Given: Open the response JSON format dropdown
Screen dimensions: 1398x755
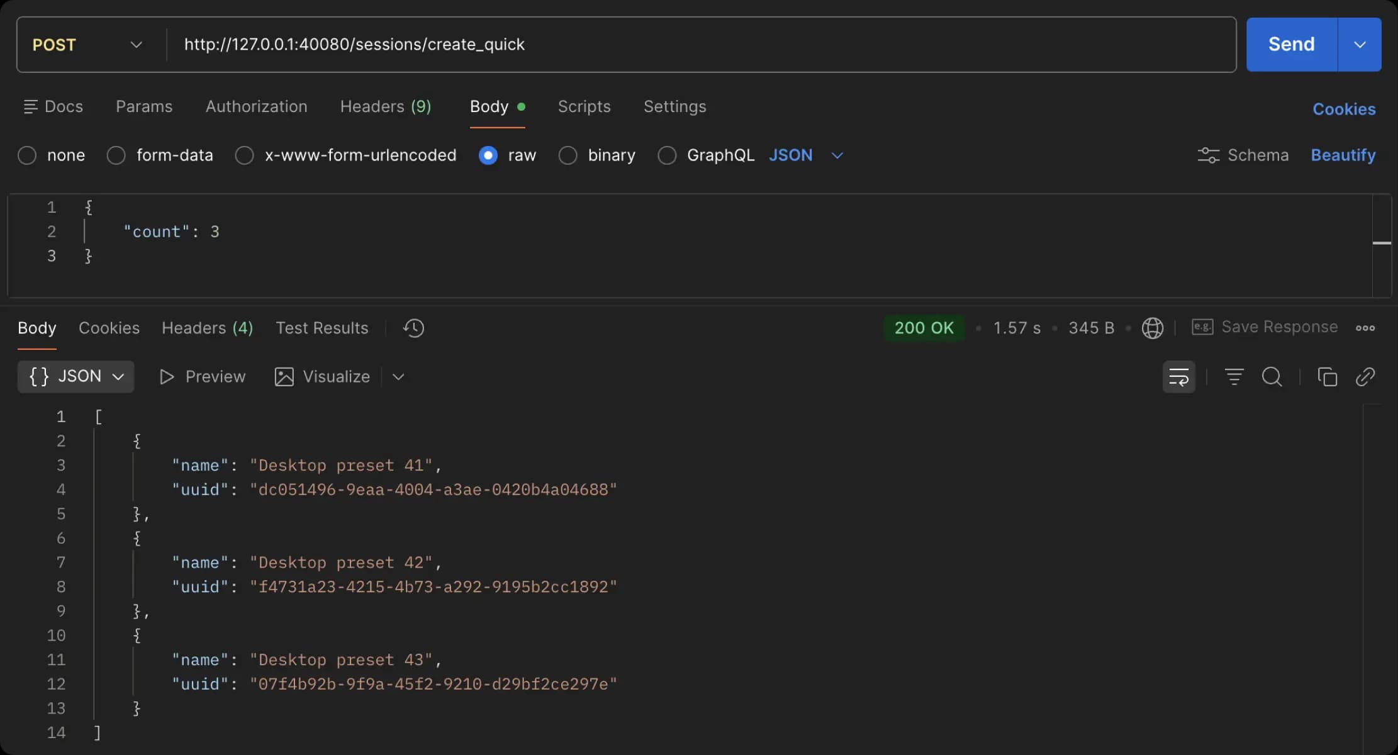Looking at the screenshot, I should [x=75, y=377].
